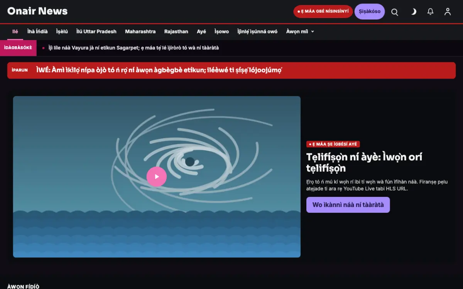Screen dimensions: 463x289
Task: Expand the 'Àwọn mìí' dropdown menu
Action: click(300, 32)
